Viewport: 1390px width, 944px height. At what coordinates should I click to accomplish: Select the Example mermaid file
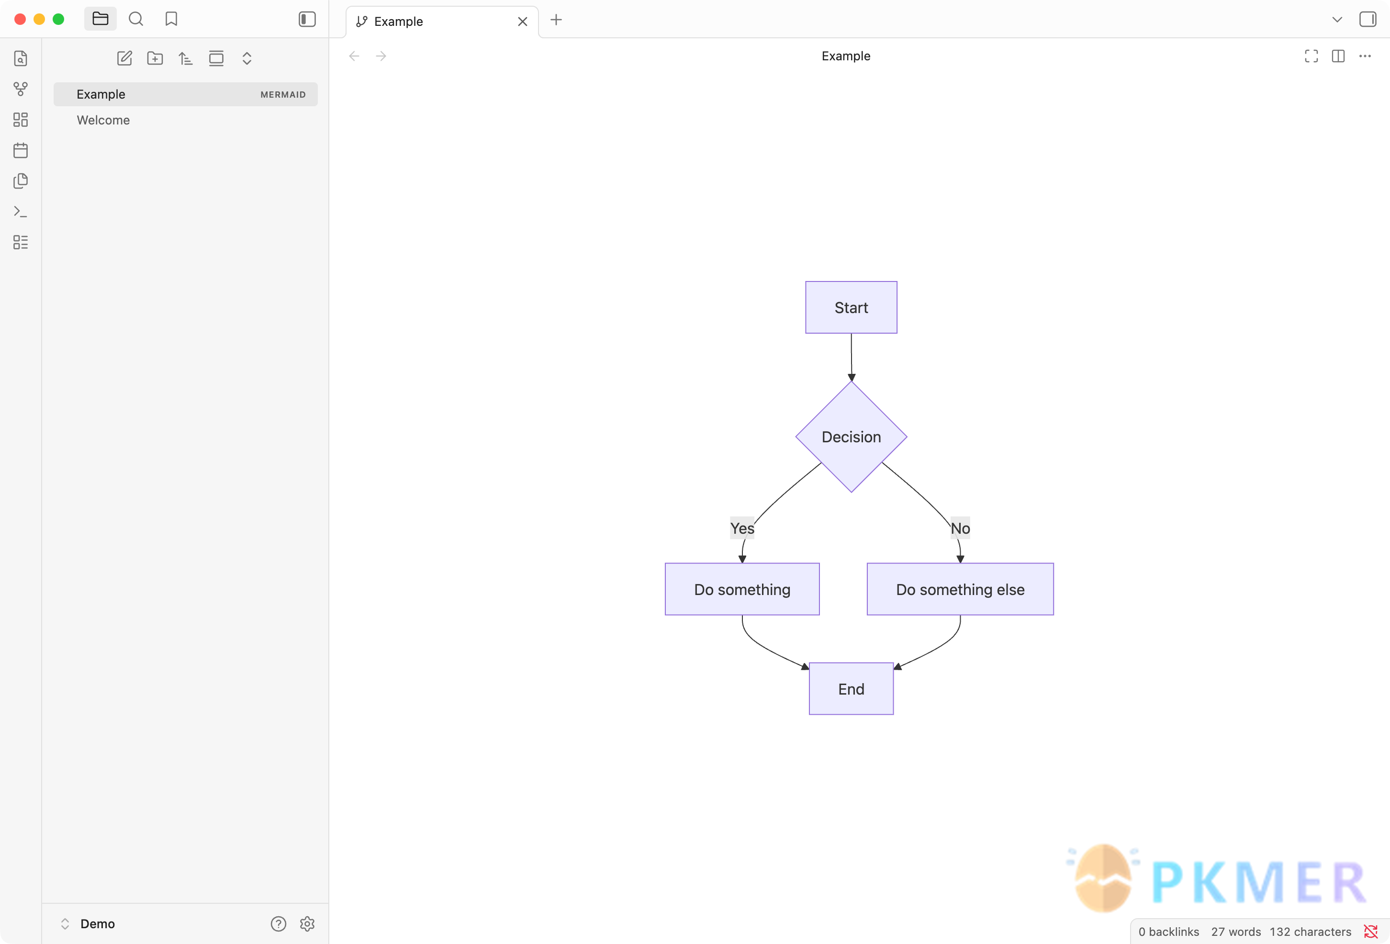(185, 94)
